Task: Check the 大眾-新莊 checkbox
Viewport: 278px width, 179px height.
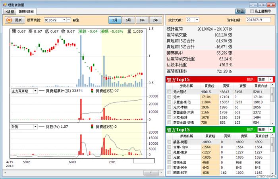Action: point(169,117)
